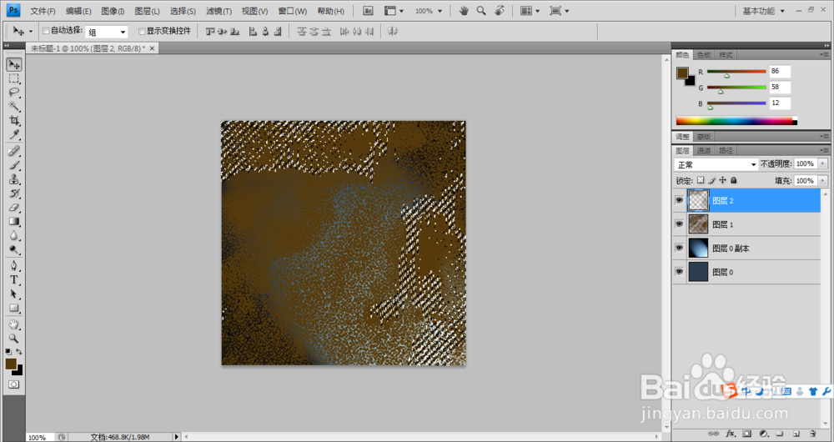Open the 文件(F) menu
Viewport: 834px width, 442px height.
pyautogui.click(x=43, y=11)
